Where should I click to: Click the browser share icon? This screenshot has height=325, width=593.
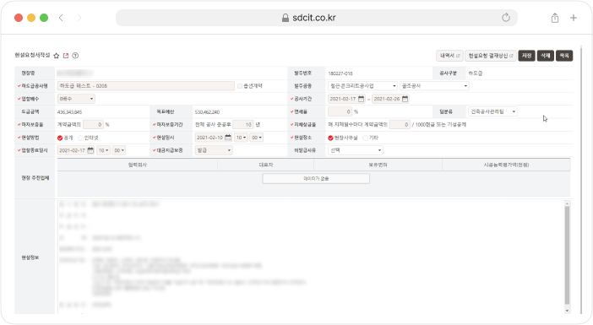click(555, 18)
